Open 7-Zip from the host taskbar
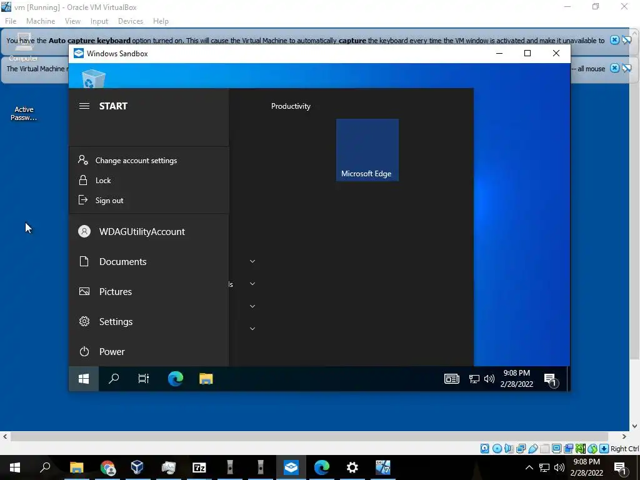640x480 pixels. tap(199, 467)
